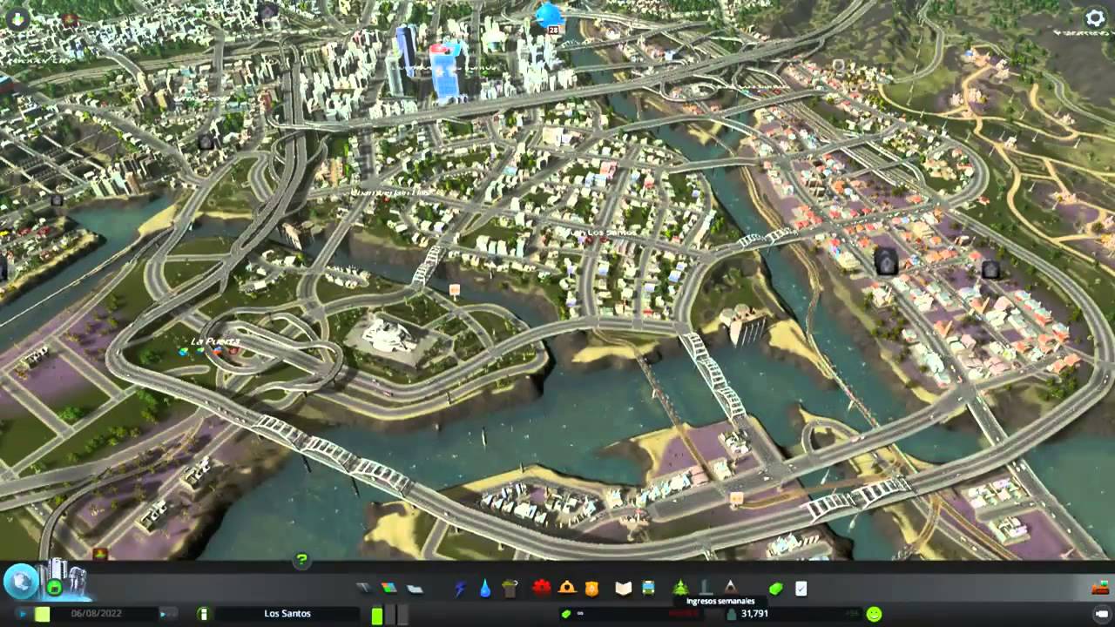Open the advisor question mark button
1115x627 pixels.
point(301,560)
